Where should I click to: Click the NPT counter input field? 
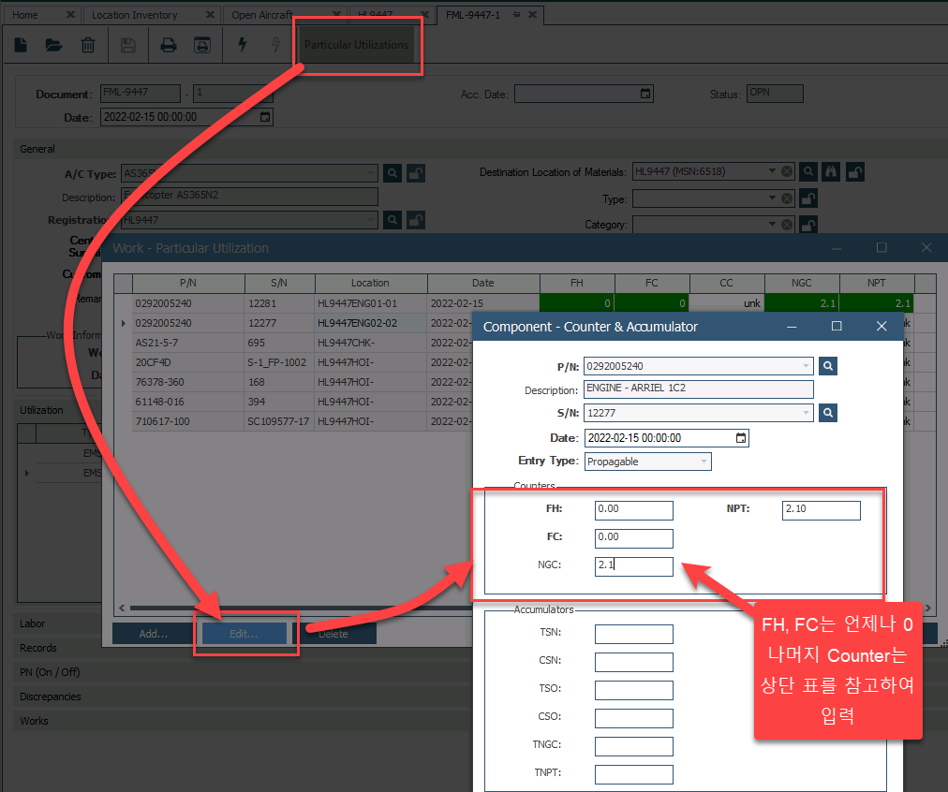pos(821,509)
